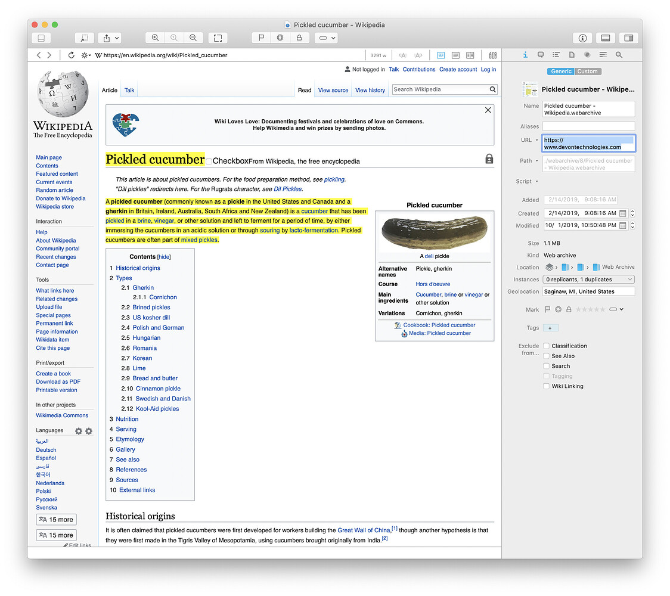
Task: Switch to the Custom tab in the inspector
Action: pyautogui.click(x=588, y=71)
